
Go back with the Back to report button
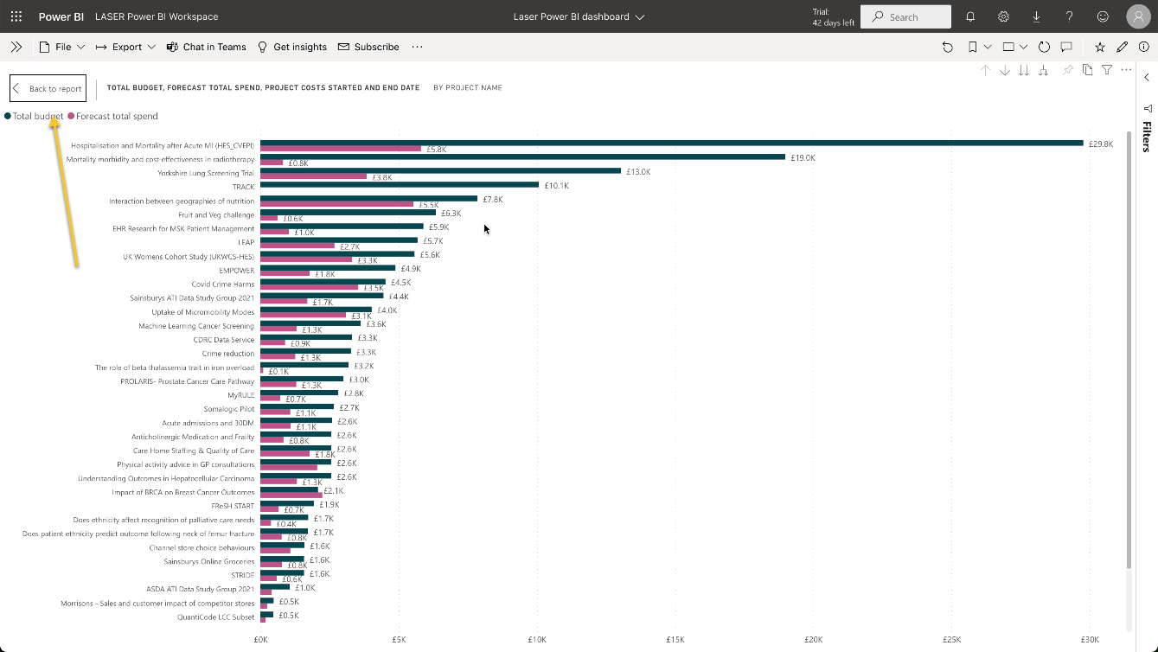(x=48, y=88)
